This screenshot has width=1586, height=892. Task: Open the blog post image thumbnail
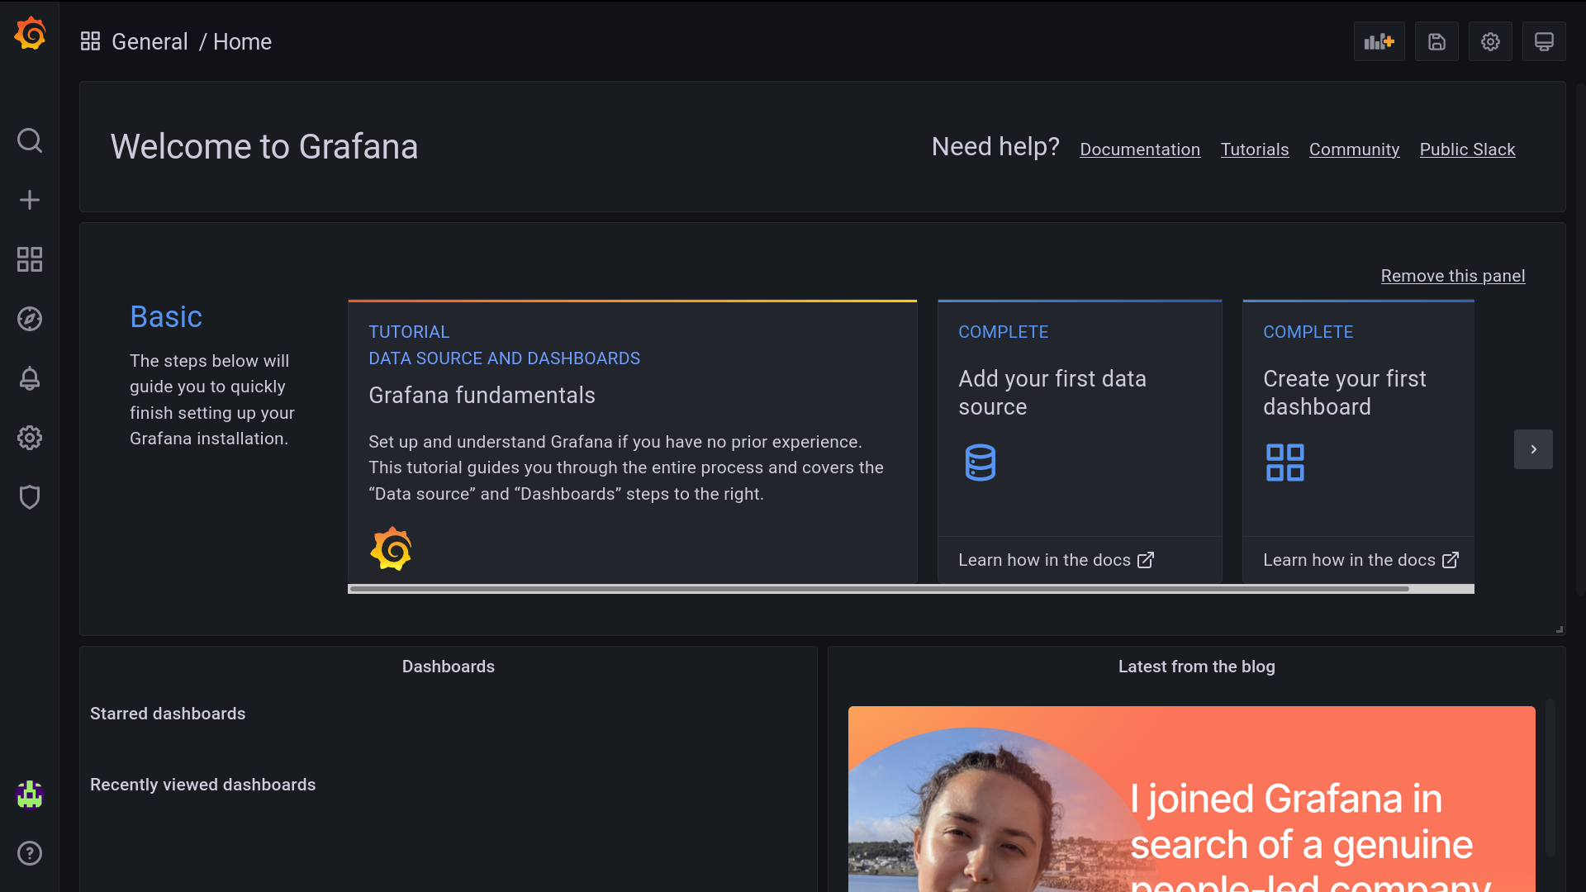point(1191,798)
